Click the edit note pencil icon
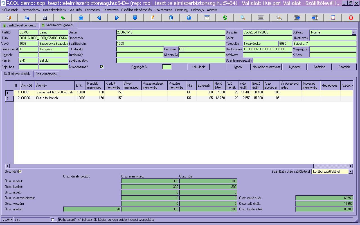 coord(153,18)
